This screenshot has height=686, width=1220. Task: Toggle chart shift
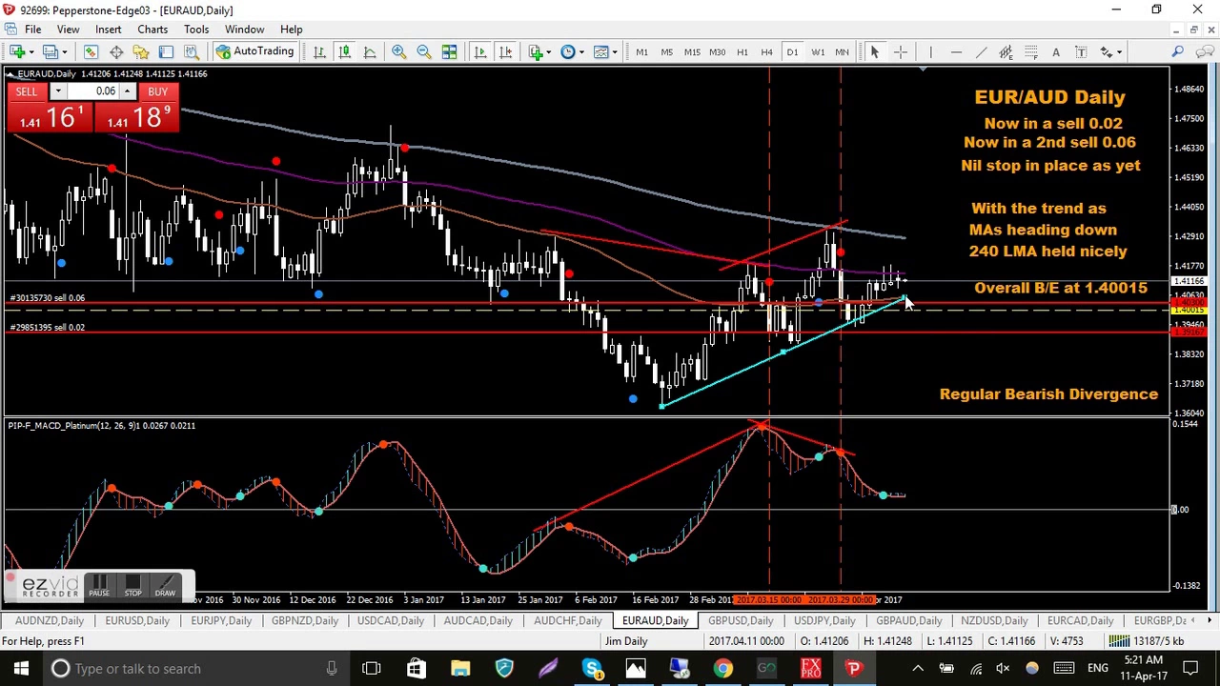[505, 51]
